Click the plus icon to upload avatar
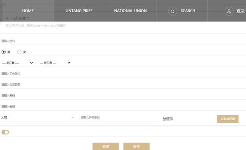This screenshot has height=150, width=246. 8,18
